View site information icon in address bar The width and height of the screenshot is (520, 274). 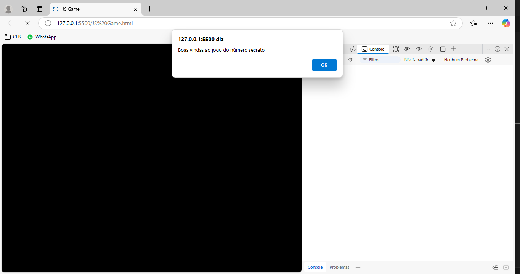tap(48, 23)
